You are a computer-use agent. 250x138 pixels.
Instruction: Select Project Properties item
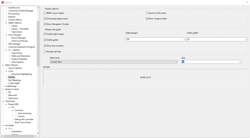tap(19, 59)
